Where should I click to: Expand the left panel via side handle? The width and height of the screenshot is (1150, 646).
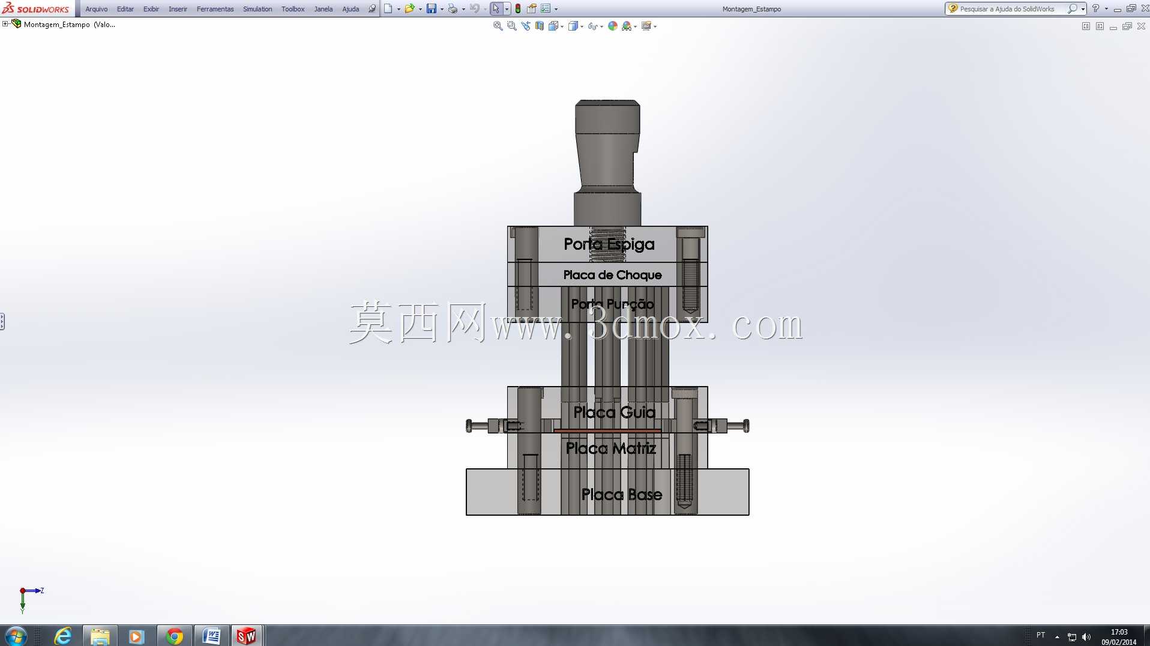2,321
